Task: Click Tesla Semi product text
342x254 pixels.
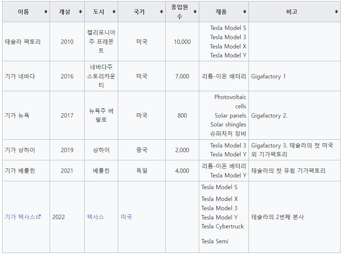Action: [x=215, y=241]
